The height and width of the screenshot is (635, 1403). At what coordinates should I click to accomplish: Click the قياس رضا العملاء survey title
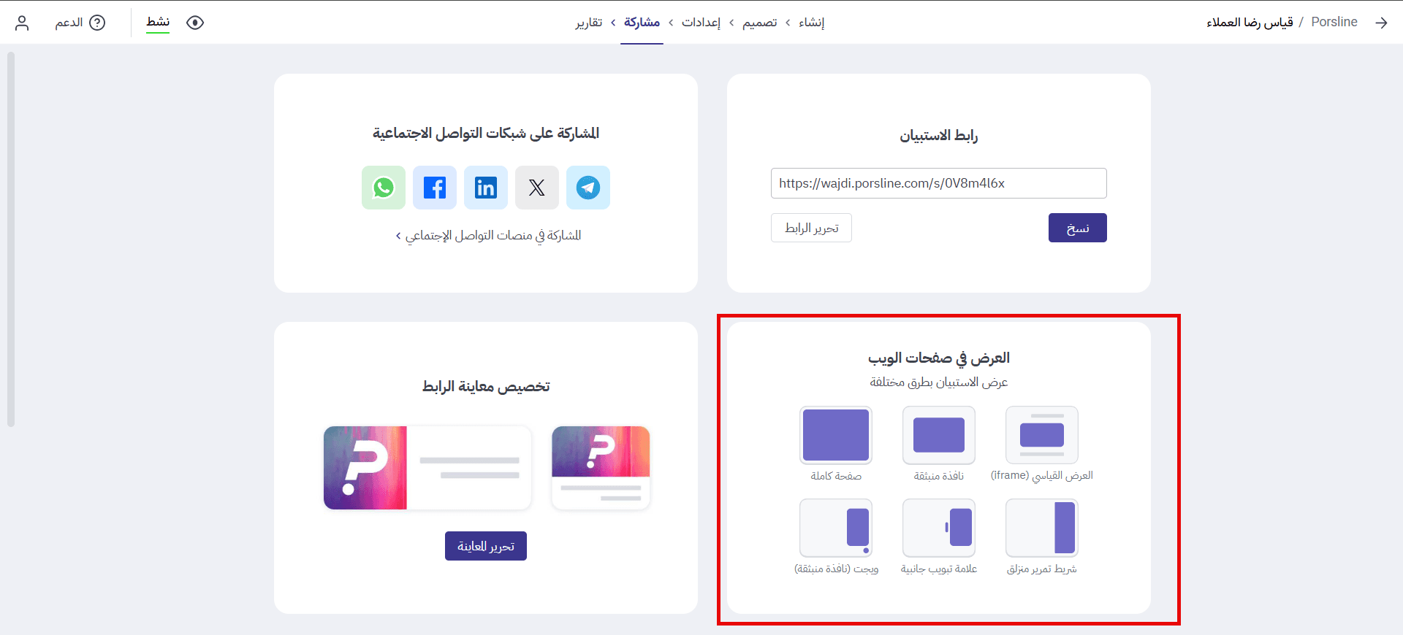tap(1250, 22)
